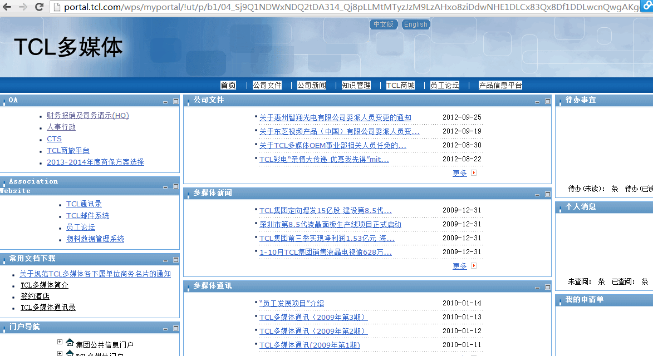Select the 集团公共信息门户 home icon

coord(70,342)
